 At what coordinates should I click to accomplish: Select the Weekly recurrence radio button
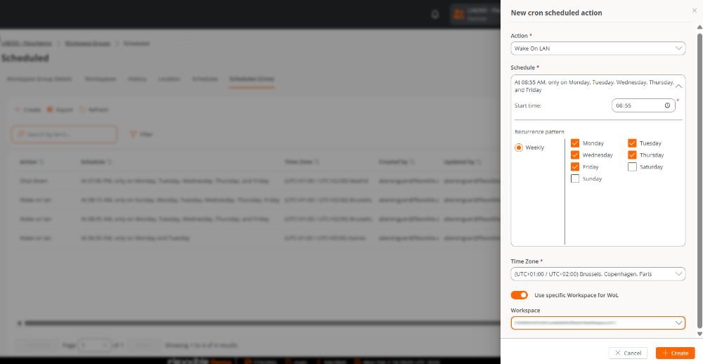point(519,148)
